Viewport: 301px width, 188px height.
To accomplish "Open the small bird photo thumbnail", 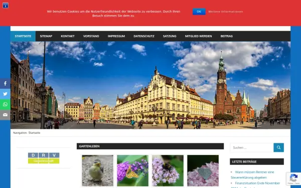I will 97,170.
